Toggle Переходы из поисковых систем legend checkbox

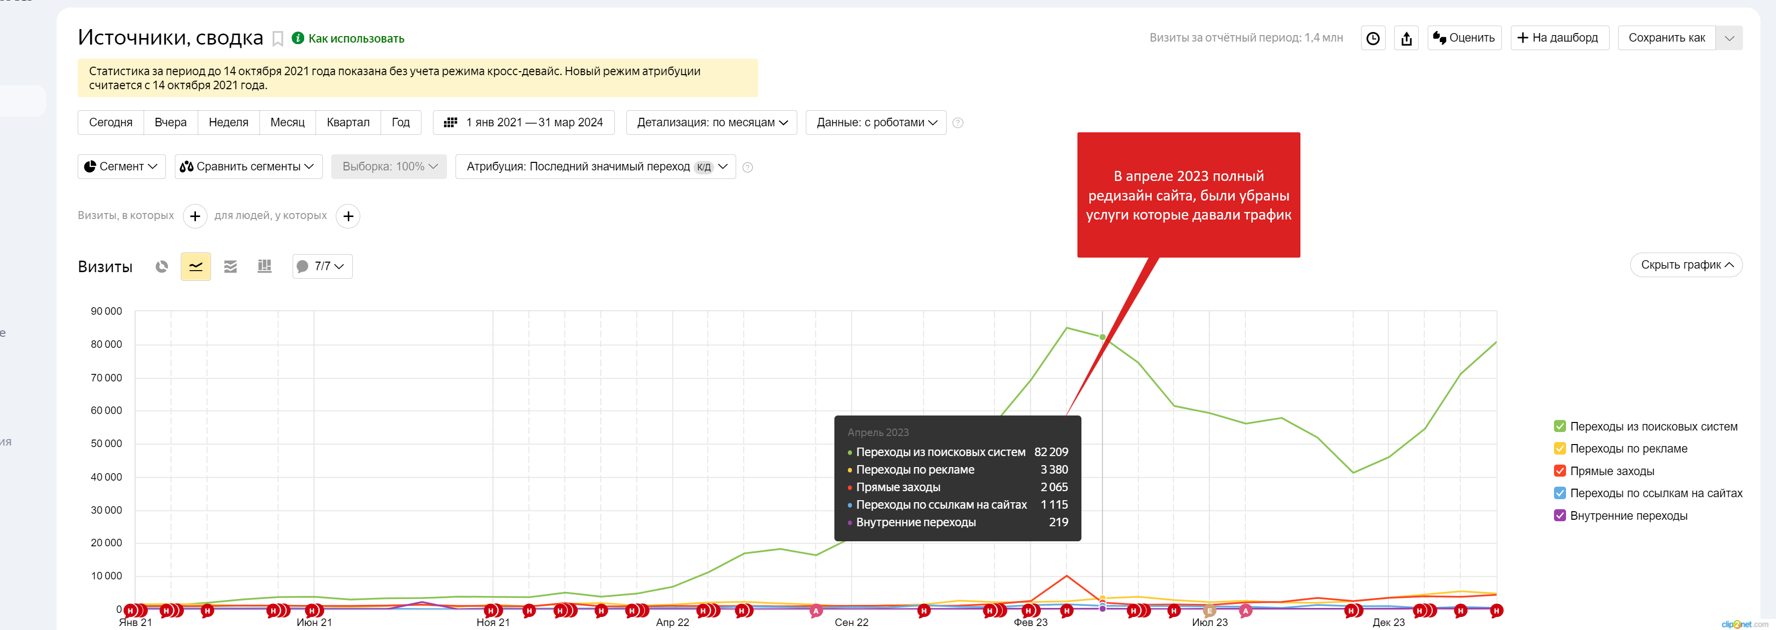click(1560, 426)
